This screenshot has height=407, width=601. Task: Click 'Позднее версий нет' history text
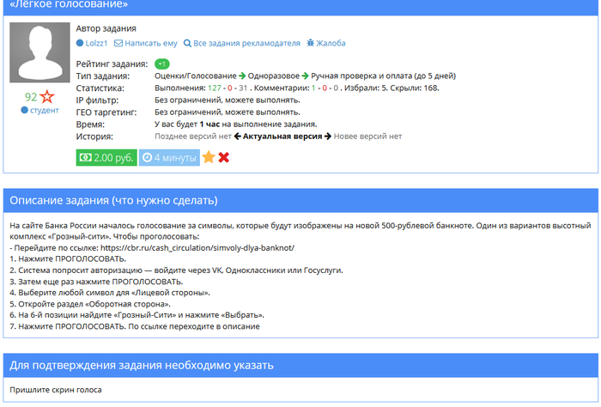pos(193,137)
